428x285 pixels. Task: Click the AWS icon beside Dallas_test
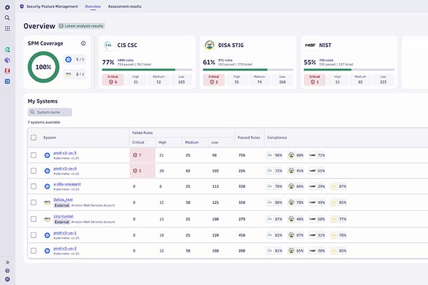pyautogui.click(x=47, y=202)
